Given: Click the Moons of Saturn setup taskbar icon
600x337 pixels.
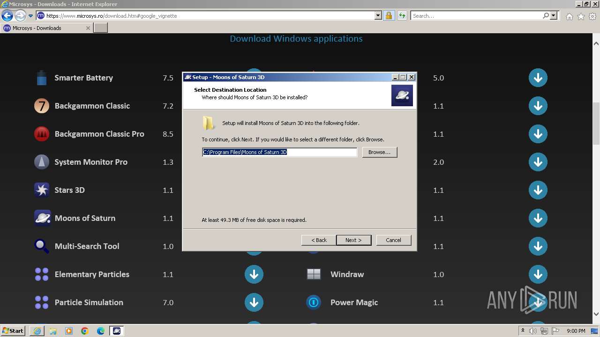Looking at the screenshot, I should 117,331.
